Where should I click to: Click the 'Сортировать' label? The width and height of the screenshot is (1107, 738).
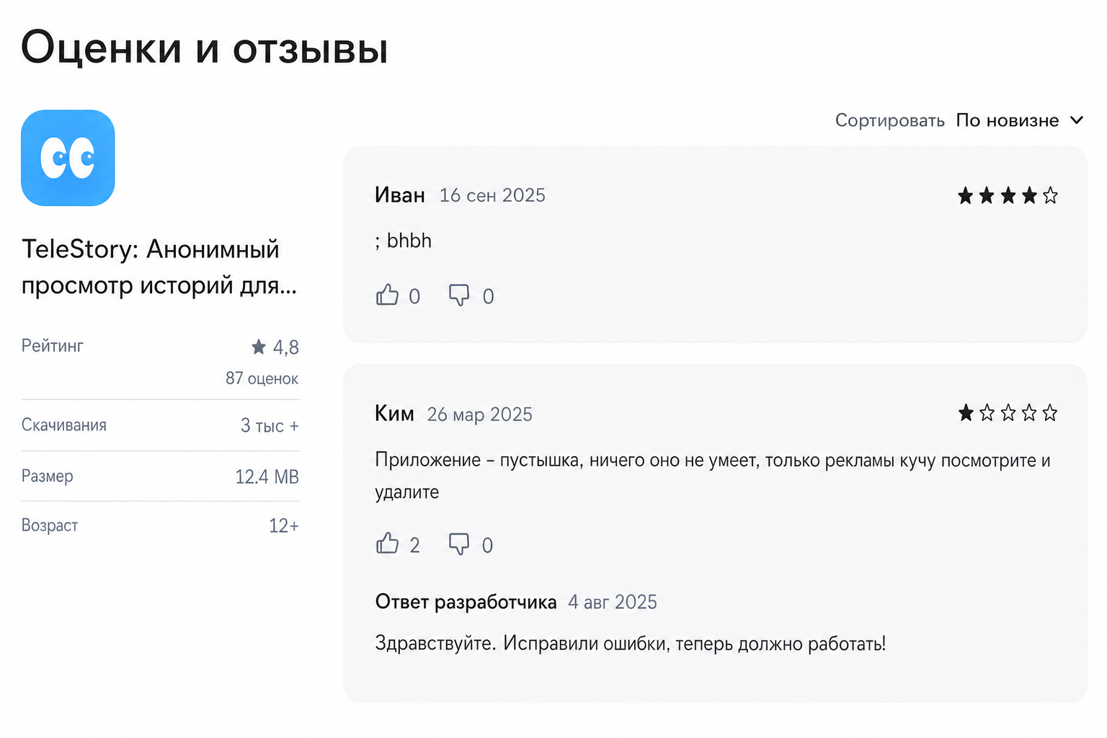pos(889,120)
